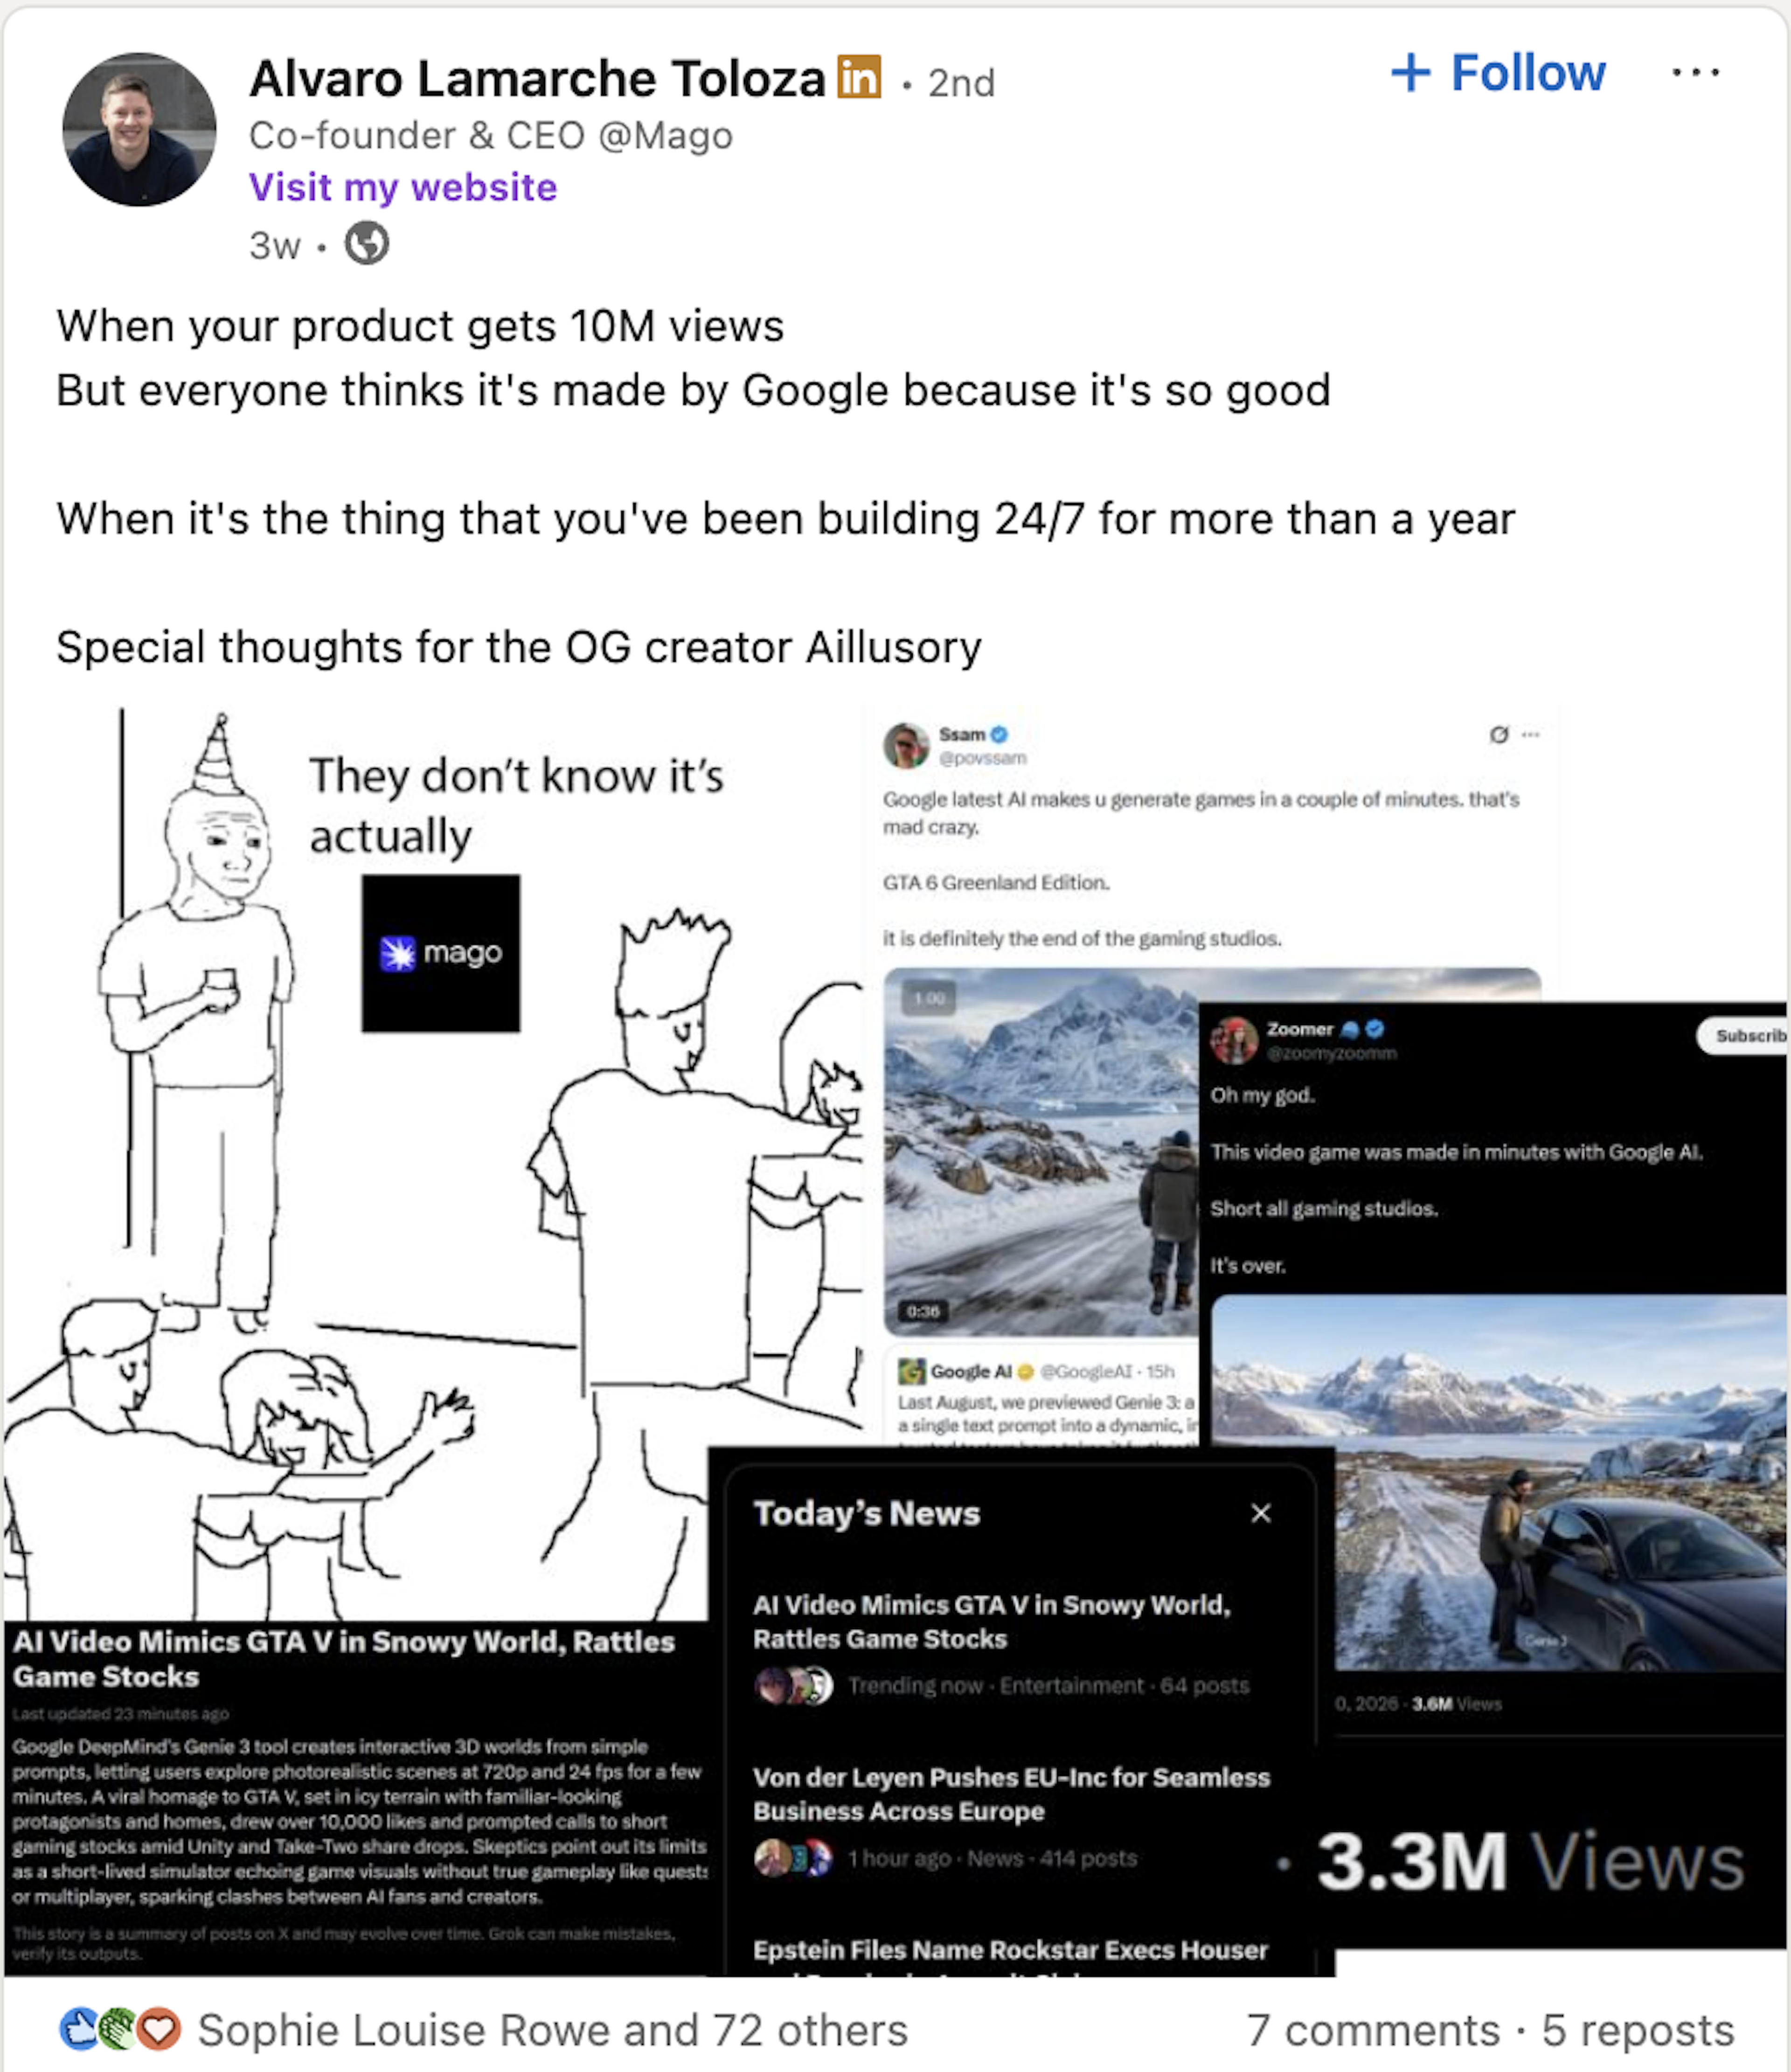The height and width of the screenshot is (2072, 1791).
Task: View the 5 reposts
Action: point(1638,2030)
